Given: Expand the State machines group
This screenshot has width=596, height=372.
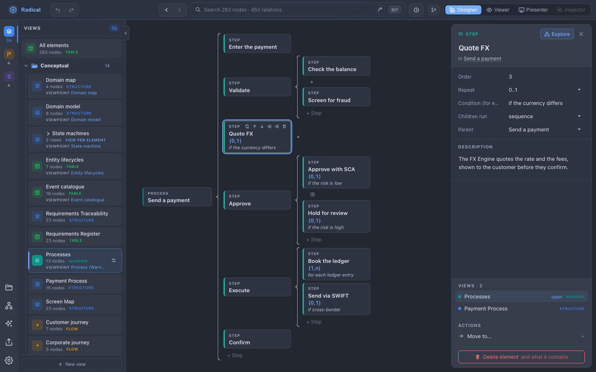Looking at the screenshot, I should coord(48,134).
